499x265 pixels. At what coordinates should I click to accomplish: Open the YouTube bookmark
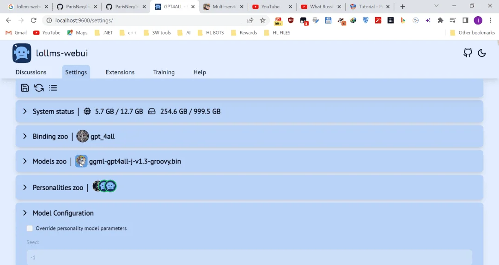(x=47, y=33)
